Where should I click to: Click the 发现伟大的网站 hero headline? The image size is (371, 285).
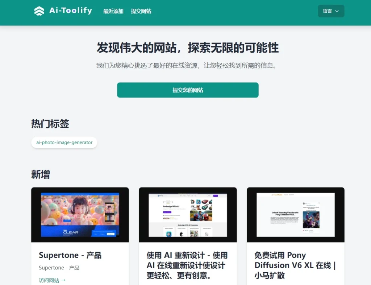click(187, 47)
